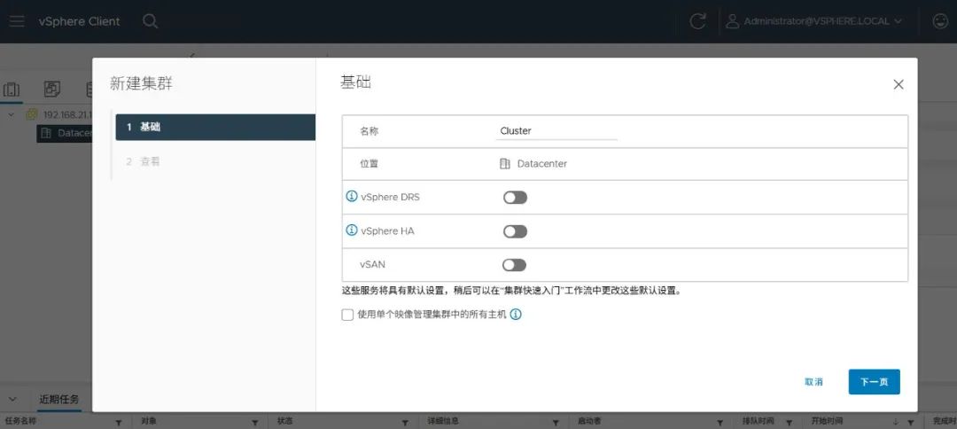Image resolution: width=957 pixels, height=429 pixels.
Task: Click the vSphere Client title link
Action: pyautogui.click(x=80, y=21)
